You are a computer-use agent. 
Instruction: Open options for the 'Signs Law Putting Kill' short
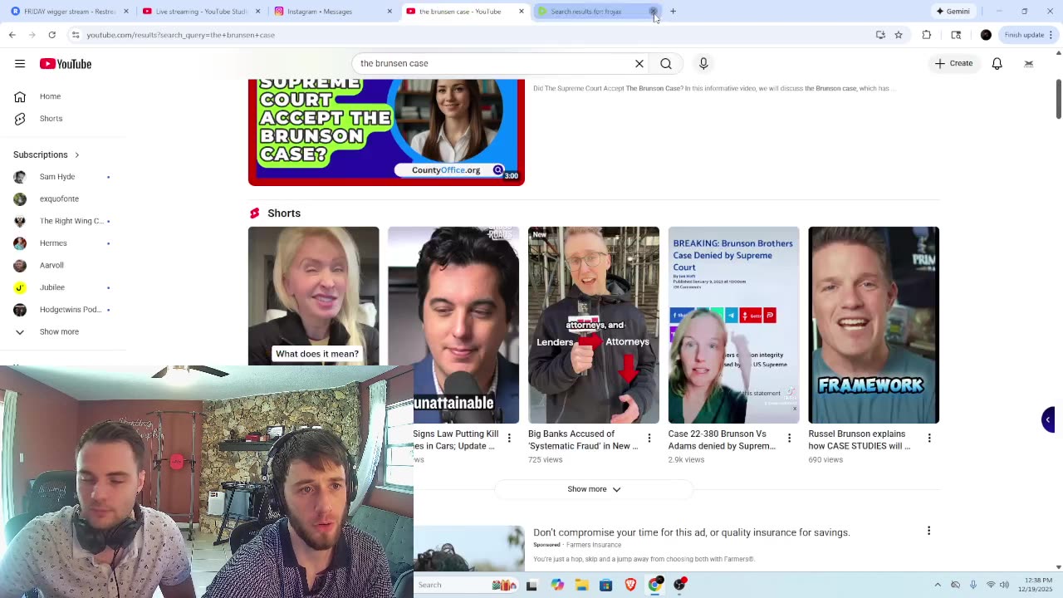pyautogui.click(x=509, y=438)
